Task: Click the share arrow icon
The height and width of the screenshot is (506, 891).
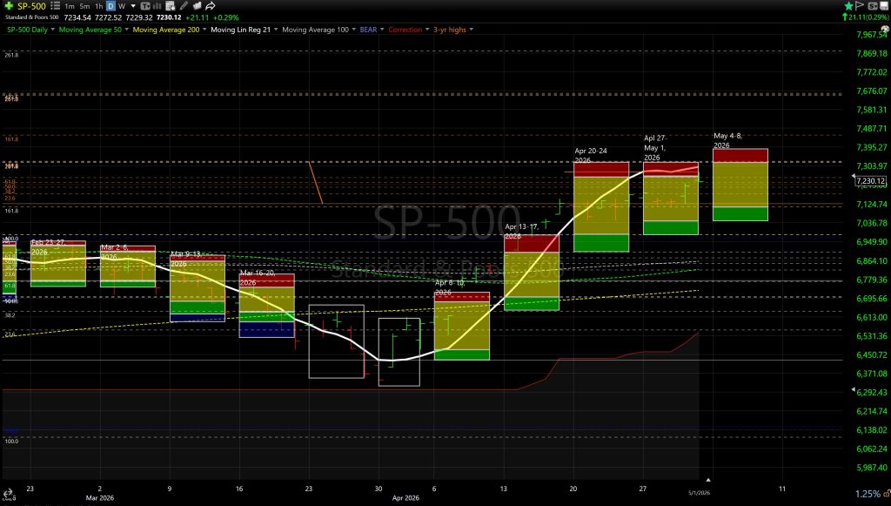Action: tap(211, 6)
